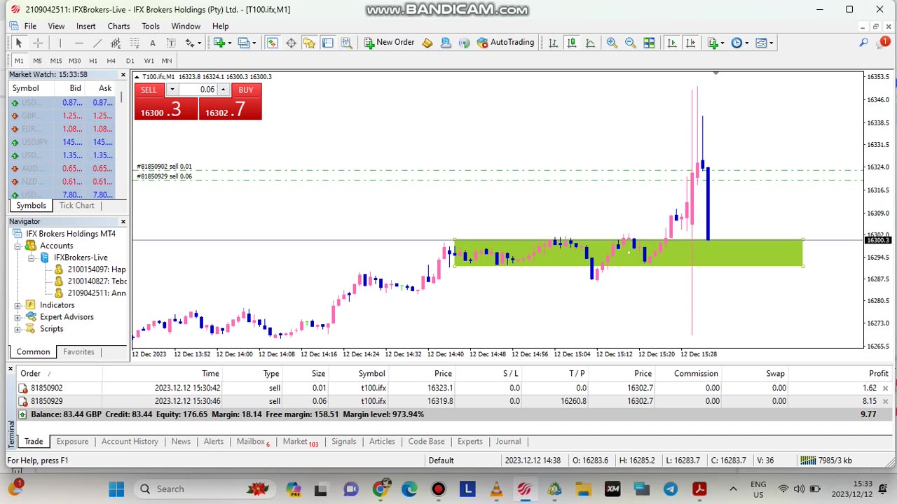This screenshot has width=897, height=504.
Task: Zoom in on the chart
Action: pyautogui.click(x=612, y=43)
